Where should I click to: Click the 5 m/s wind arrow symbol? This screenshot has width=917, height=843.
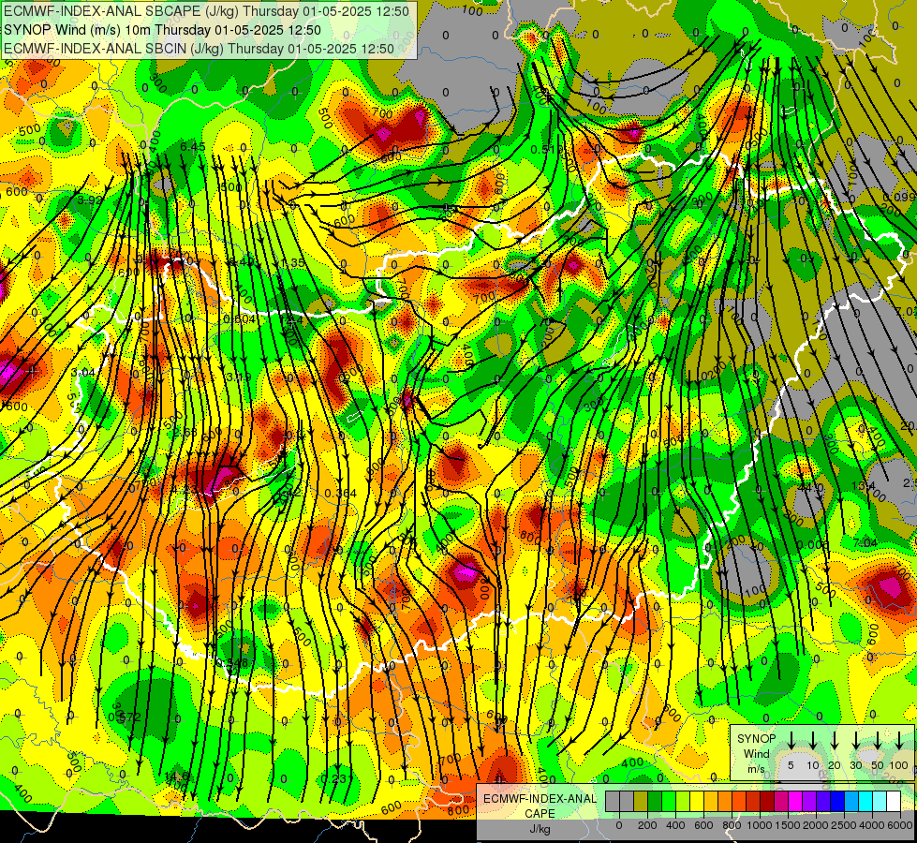point(791,740)
